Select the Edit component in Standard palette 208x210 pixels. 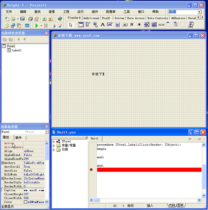(x=110, y=25)
